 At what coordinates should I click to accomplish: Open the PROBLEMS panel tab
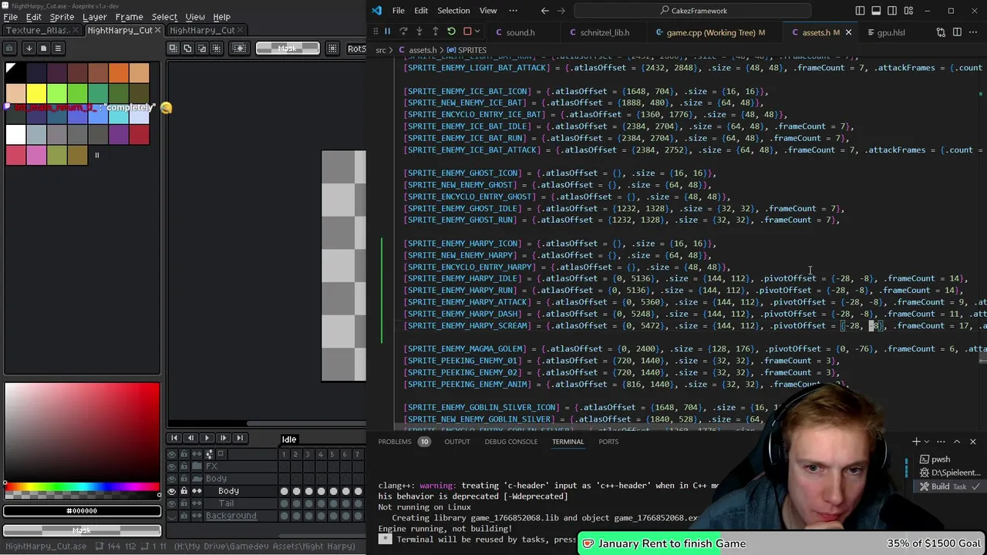coord(394,442)
